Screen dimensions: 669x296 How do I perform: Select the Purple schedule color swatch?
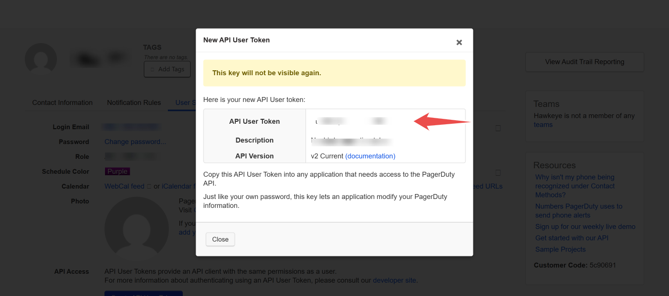tap(117, 171)
